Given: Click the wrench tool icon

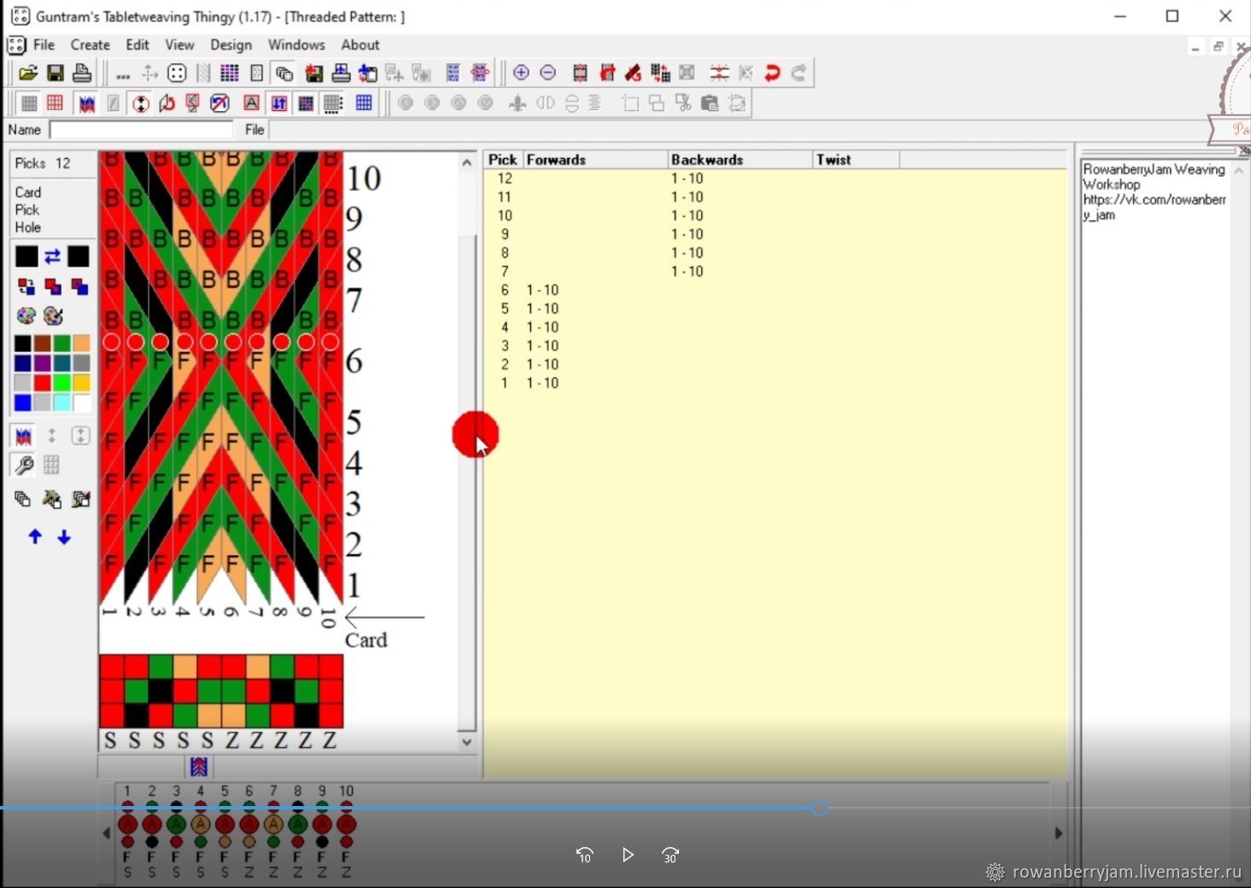Looking at the screenshot, I should point(24,465).
